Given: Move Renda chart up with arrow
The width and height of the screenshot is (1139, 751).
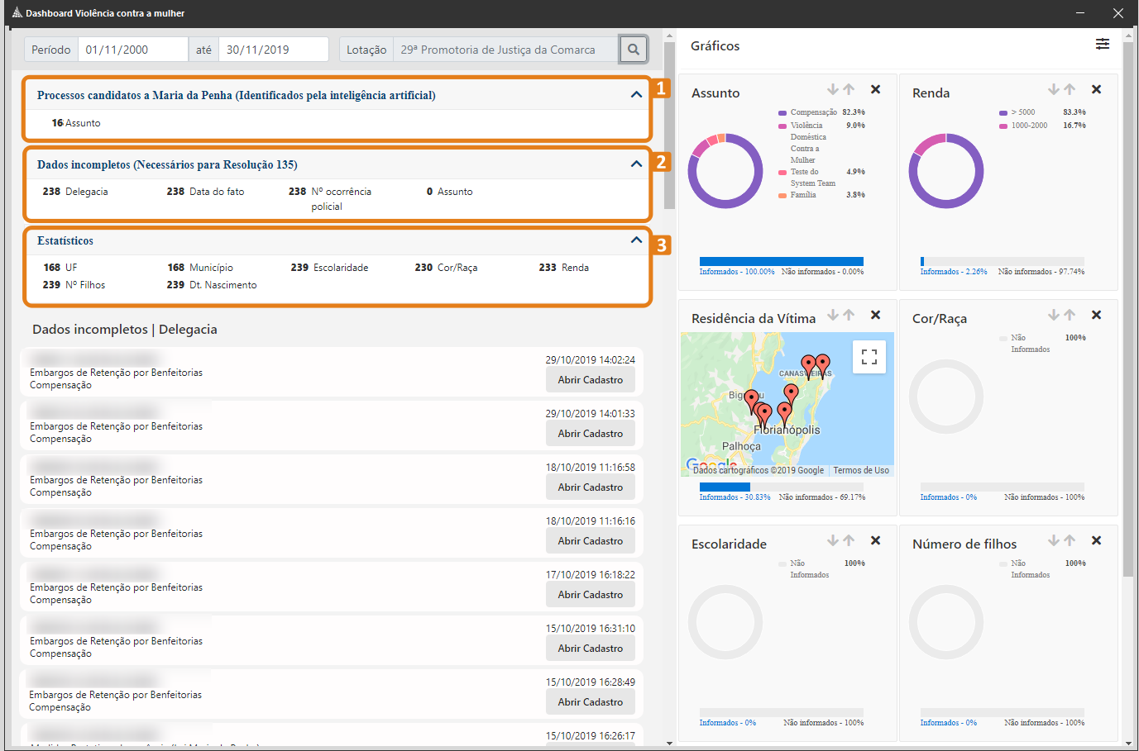Looking at the screenshot, I should coord(1070,89).
